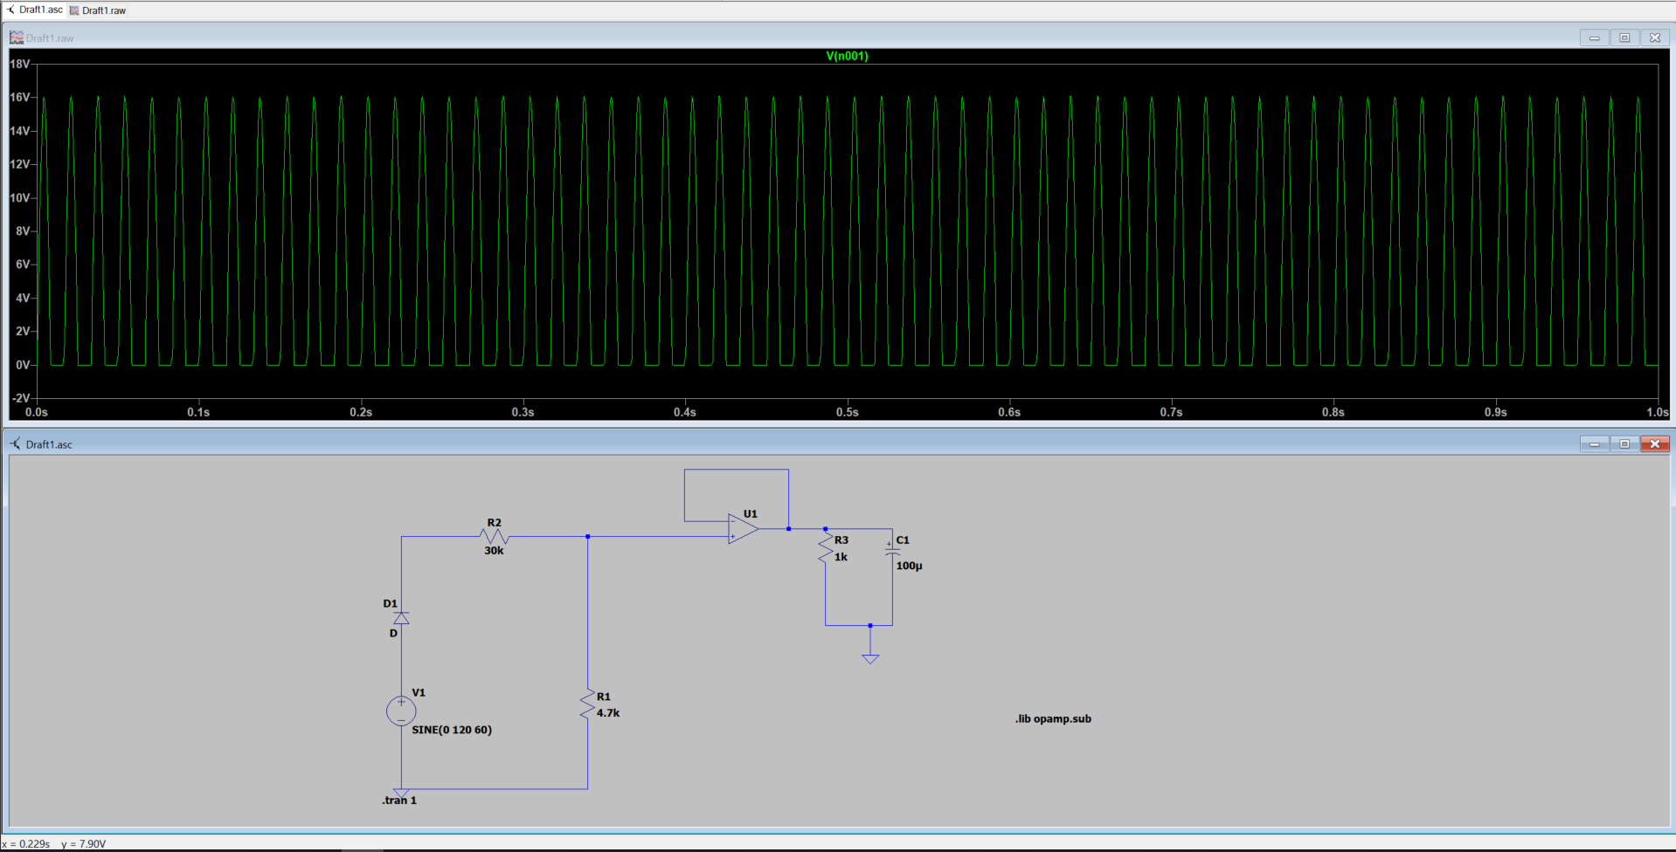The width and height of the screenshot is (1676, 852).
Task: Click the 30k value of R2
Action: pos(494,551)
